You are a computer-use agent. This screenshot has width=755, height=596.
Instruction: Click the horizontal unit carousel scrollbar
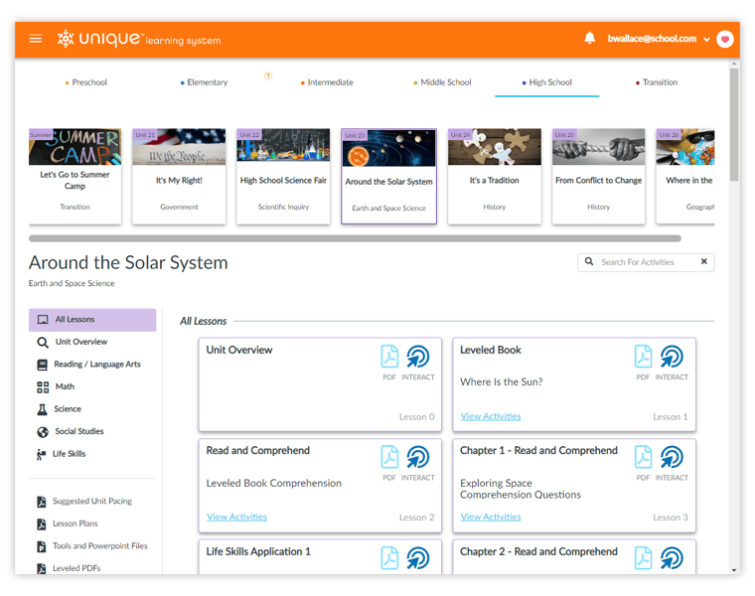355,238
